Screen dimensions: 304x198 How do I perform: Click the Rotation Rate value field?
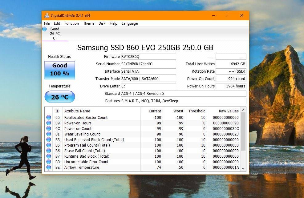point(231,71)
